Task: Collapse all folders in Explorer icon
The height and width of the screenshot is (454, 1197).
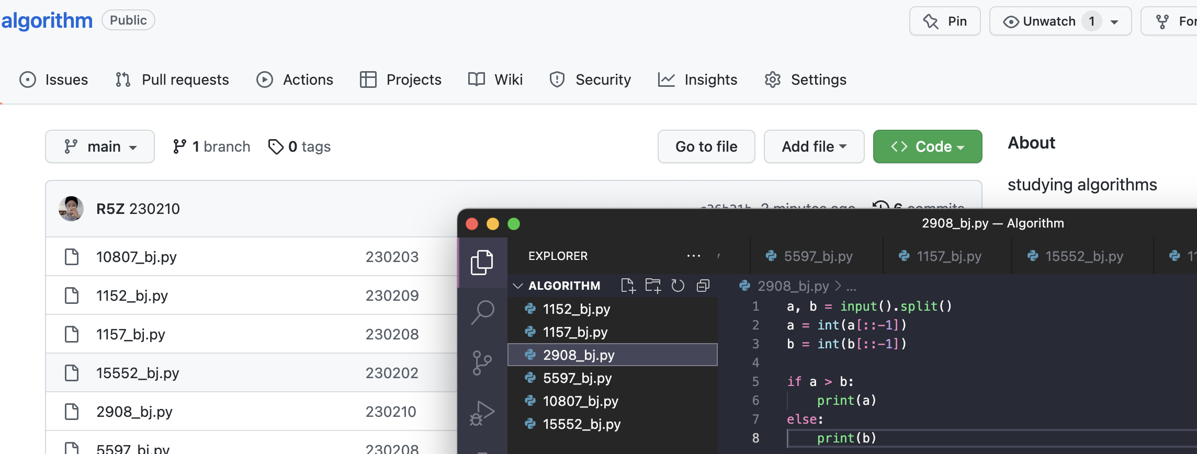Action: coord(703,286)
